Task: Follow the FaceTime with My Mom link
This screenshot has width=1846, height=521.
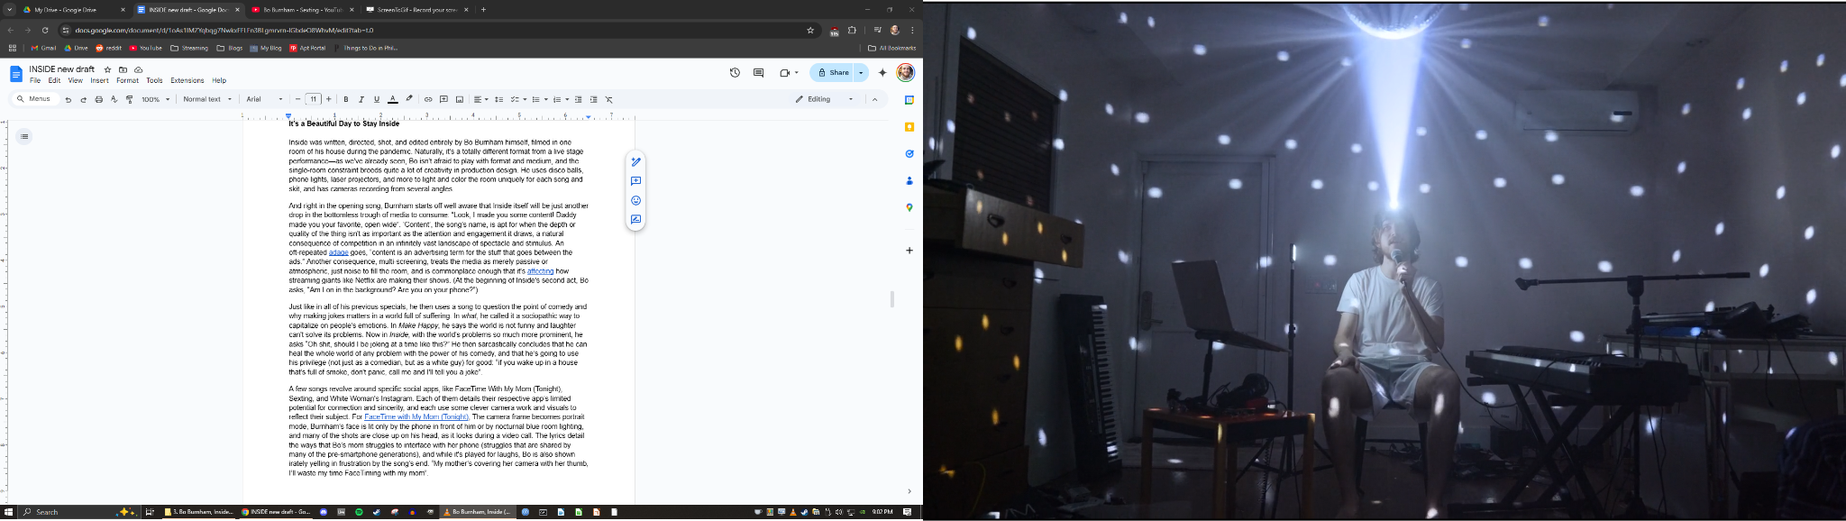Action: (x=416, y=417)
